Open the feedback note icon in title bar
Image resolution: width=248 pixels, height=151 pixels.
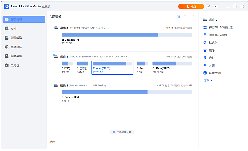tap(208, 6)
